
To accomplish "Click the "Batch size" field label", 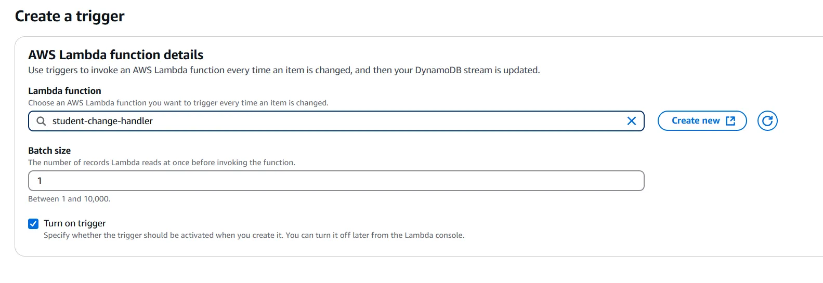I will [x=49, y=151].
